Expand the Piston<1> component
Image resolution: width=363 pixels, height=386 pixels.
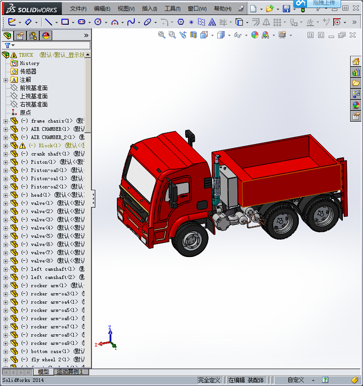pos(5,162)
